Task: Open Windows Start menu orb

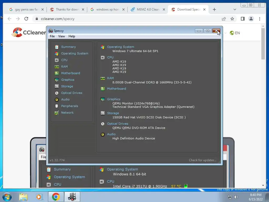Action: [7, 197]
